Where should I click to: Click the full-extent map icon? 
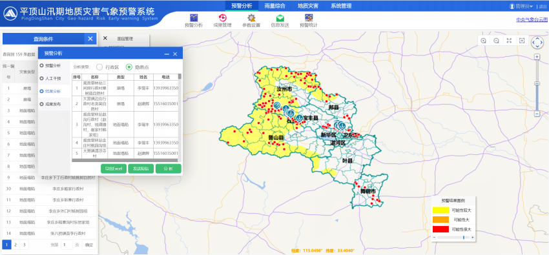(x=509, y=41)
